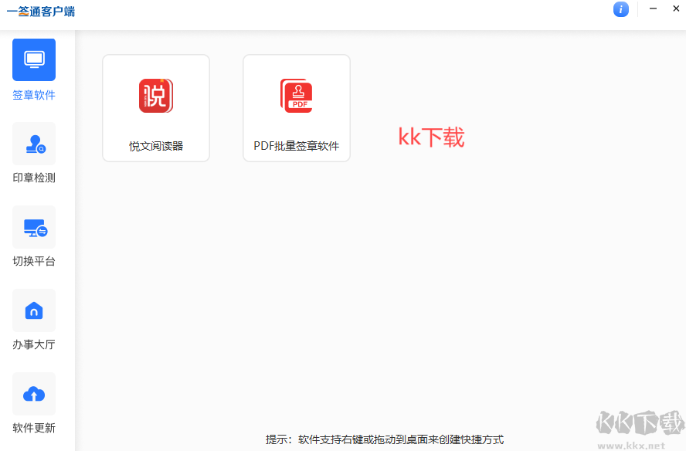Click the 悦文阅读器 app card

(156, 107)
